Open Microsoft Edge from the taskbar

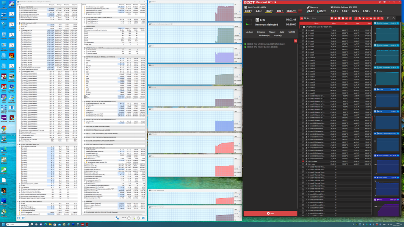(x=45, y=224)
